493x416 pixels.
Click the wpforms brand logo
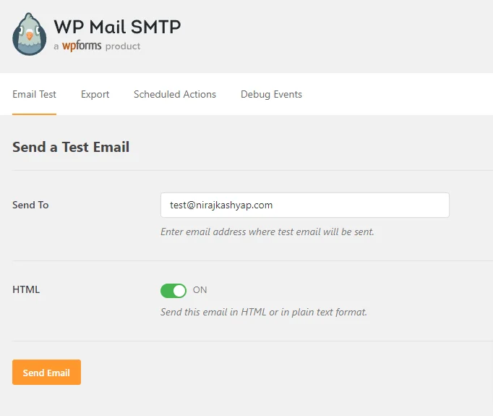pos(82,46)
